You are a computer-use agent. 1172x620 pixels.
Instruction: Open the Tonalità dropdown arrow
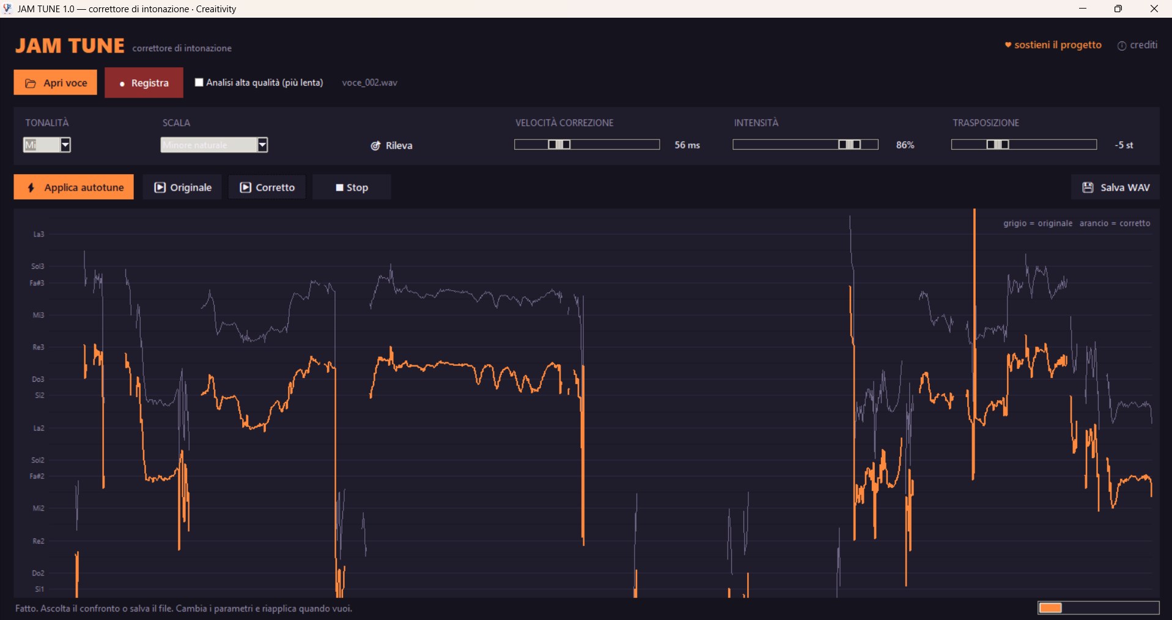pyautogui.click(x=65, y=145)
